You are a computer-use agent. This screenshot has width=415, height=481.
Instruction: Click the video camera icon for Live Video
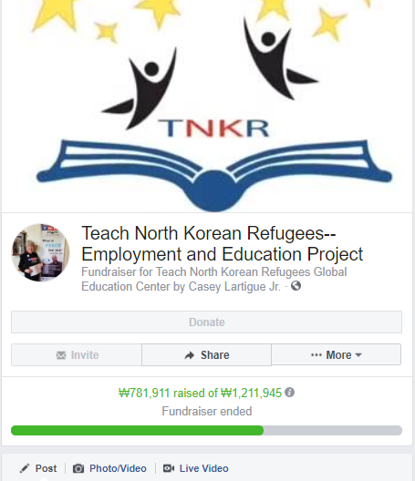pyautogui.click(x=169, y=468)
